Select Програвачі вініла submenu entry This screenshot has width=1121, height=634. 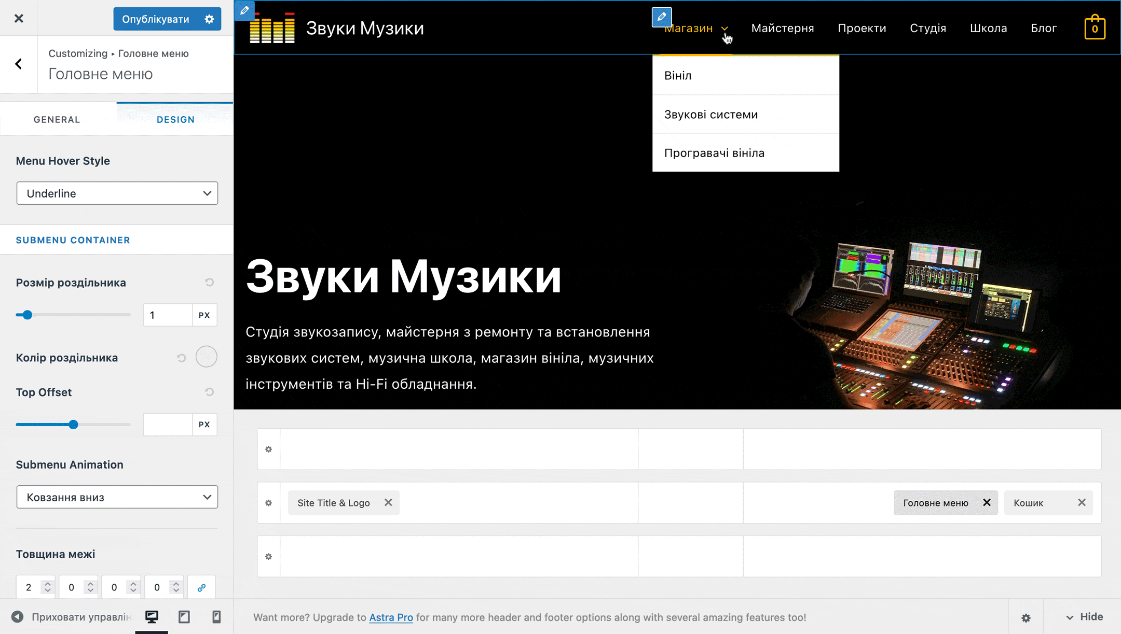tap(746, 153)
